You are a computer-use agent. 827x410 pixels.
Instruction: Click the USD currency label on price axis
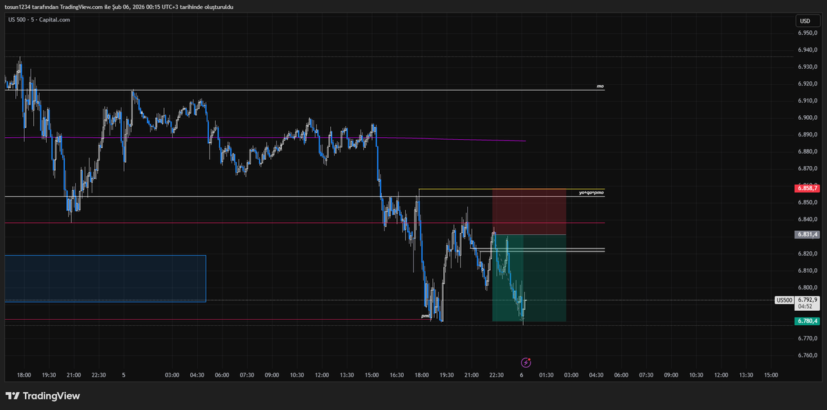(x=805, y=21)
